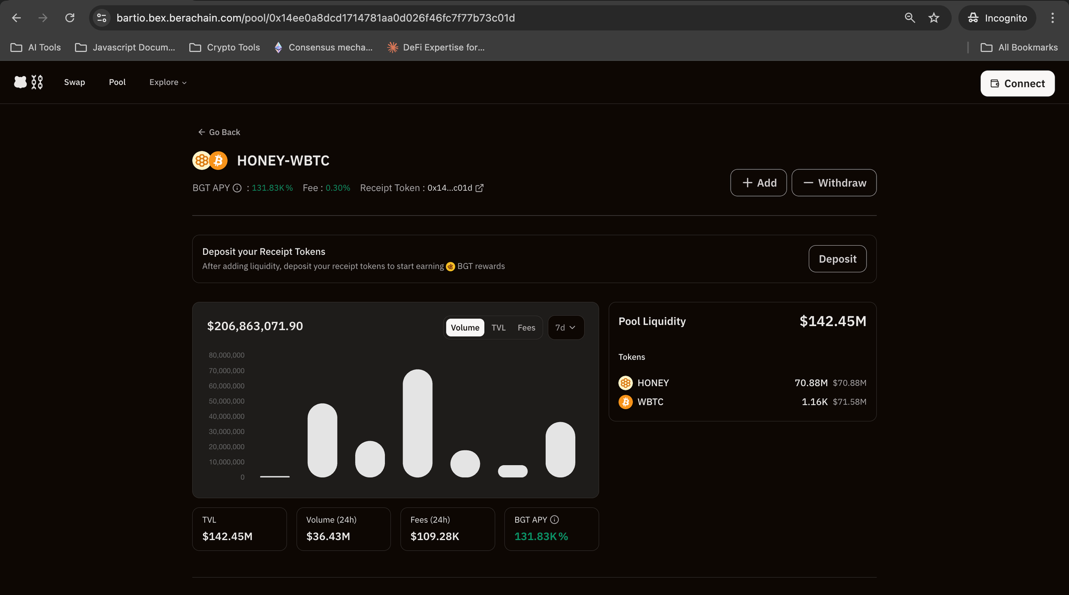Screen dimensions: 1069x595
Task: Open the receipt token external link icon
Action: coord(479,188)
